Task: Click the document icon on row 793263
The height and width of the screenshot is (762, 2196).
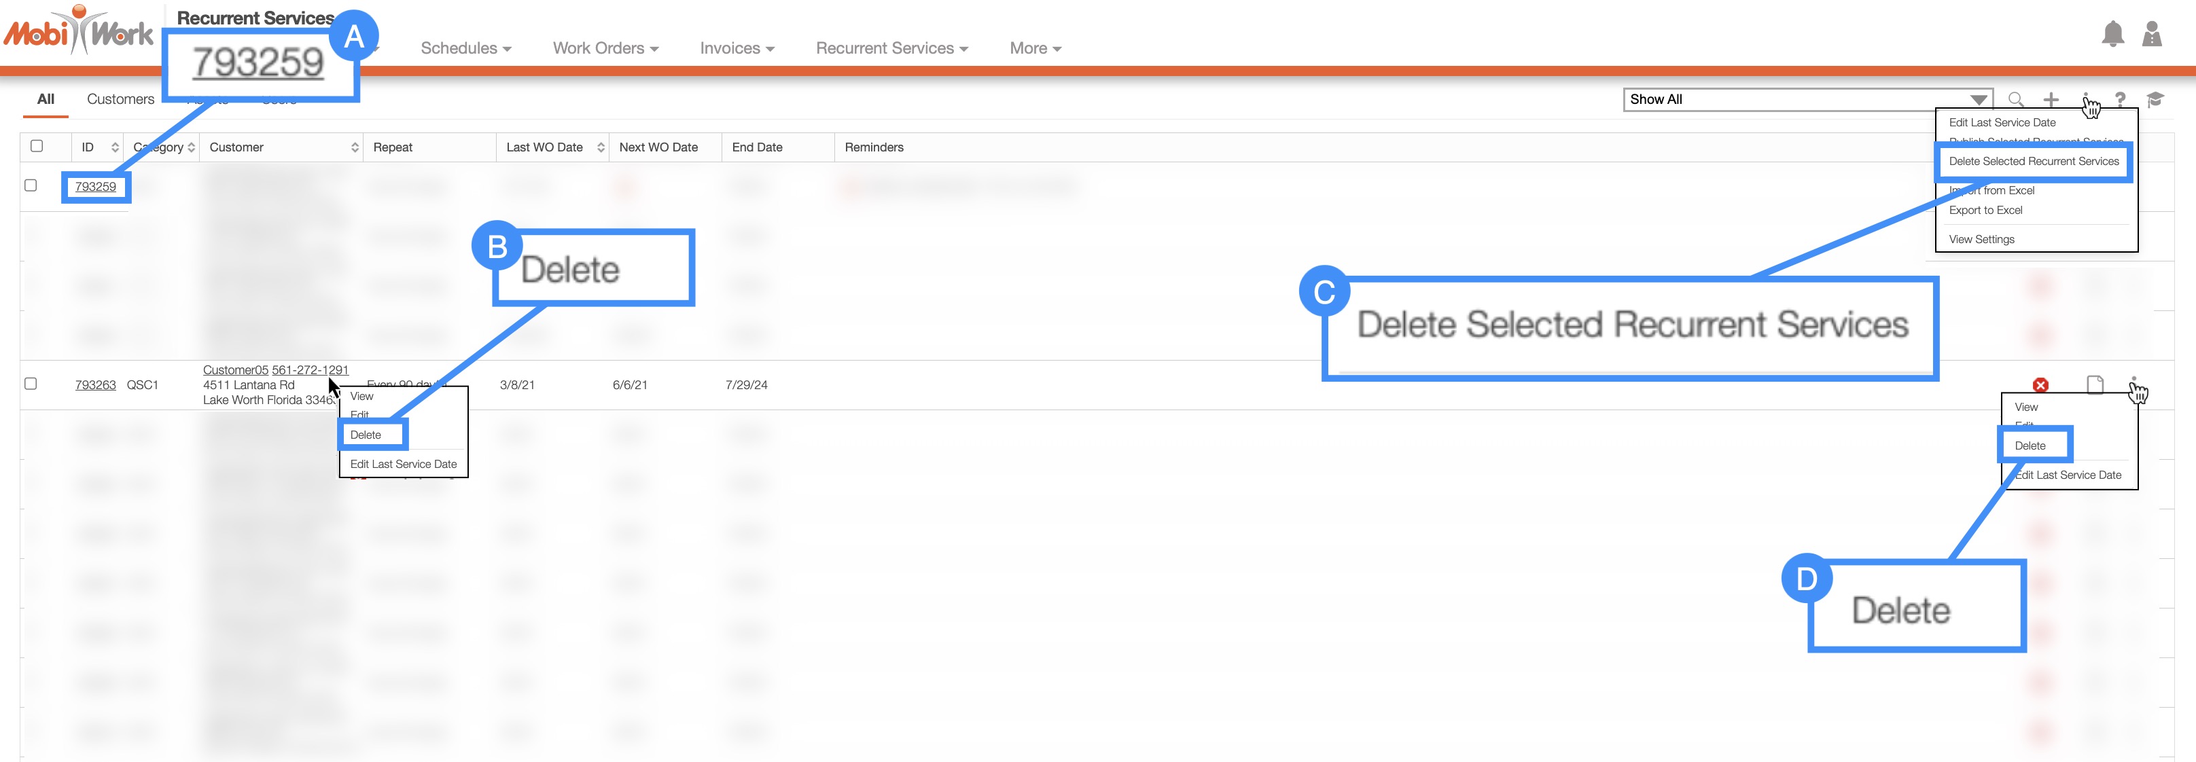Action: click(x=2095, y=384)
